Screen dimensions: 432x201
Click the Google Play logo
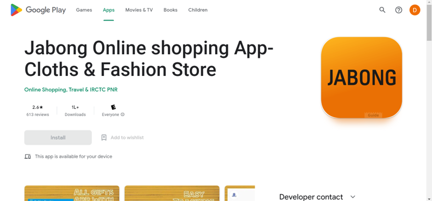point(38,10)
